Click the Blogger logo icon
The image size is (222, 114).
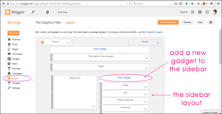click(x=8, y=12)
